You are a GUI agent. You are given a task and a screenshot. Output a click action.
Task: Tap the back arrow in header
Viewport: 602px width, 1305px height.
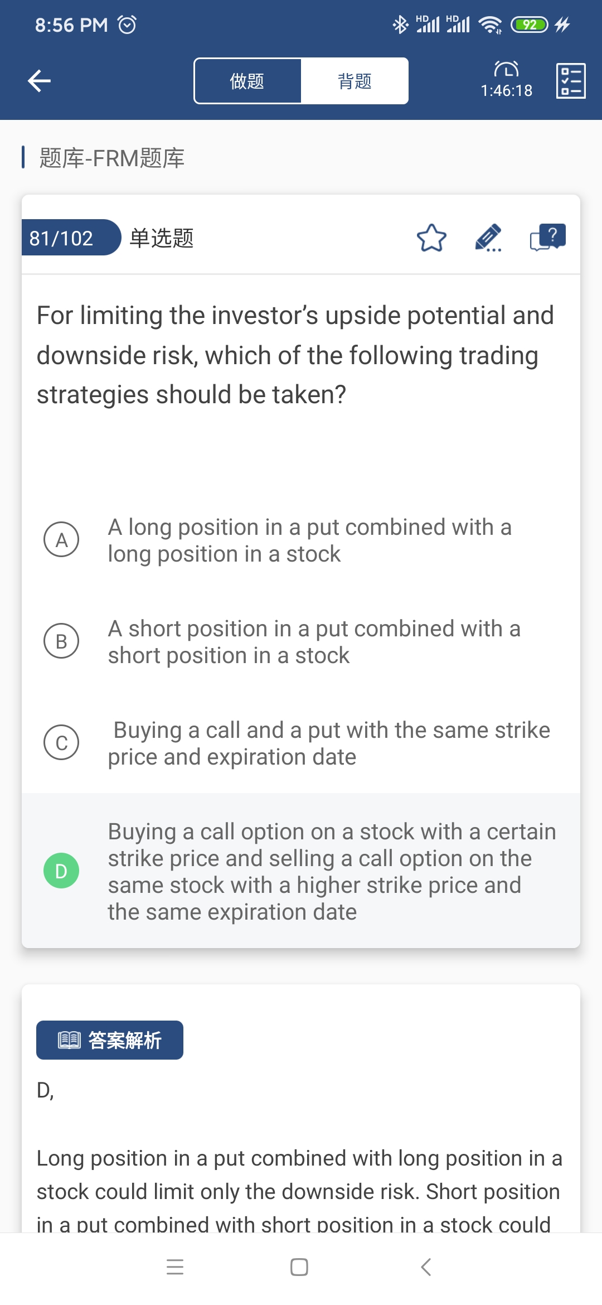pyautogui.click(x=40, y=81)
